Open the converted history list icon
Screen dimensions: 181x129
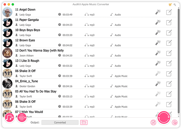175,122
